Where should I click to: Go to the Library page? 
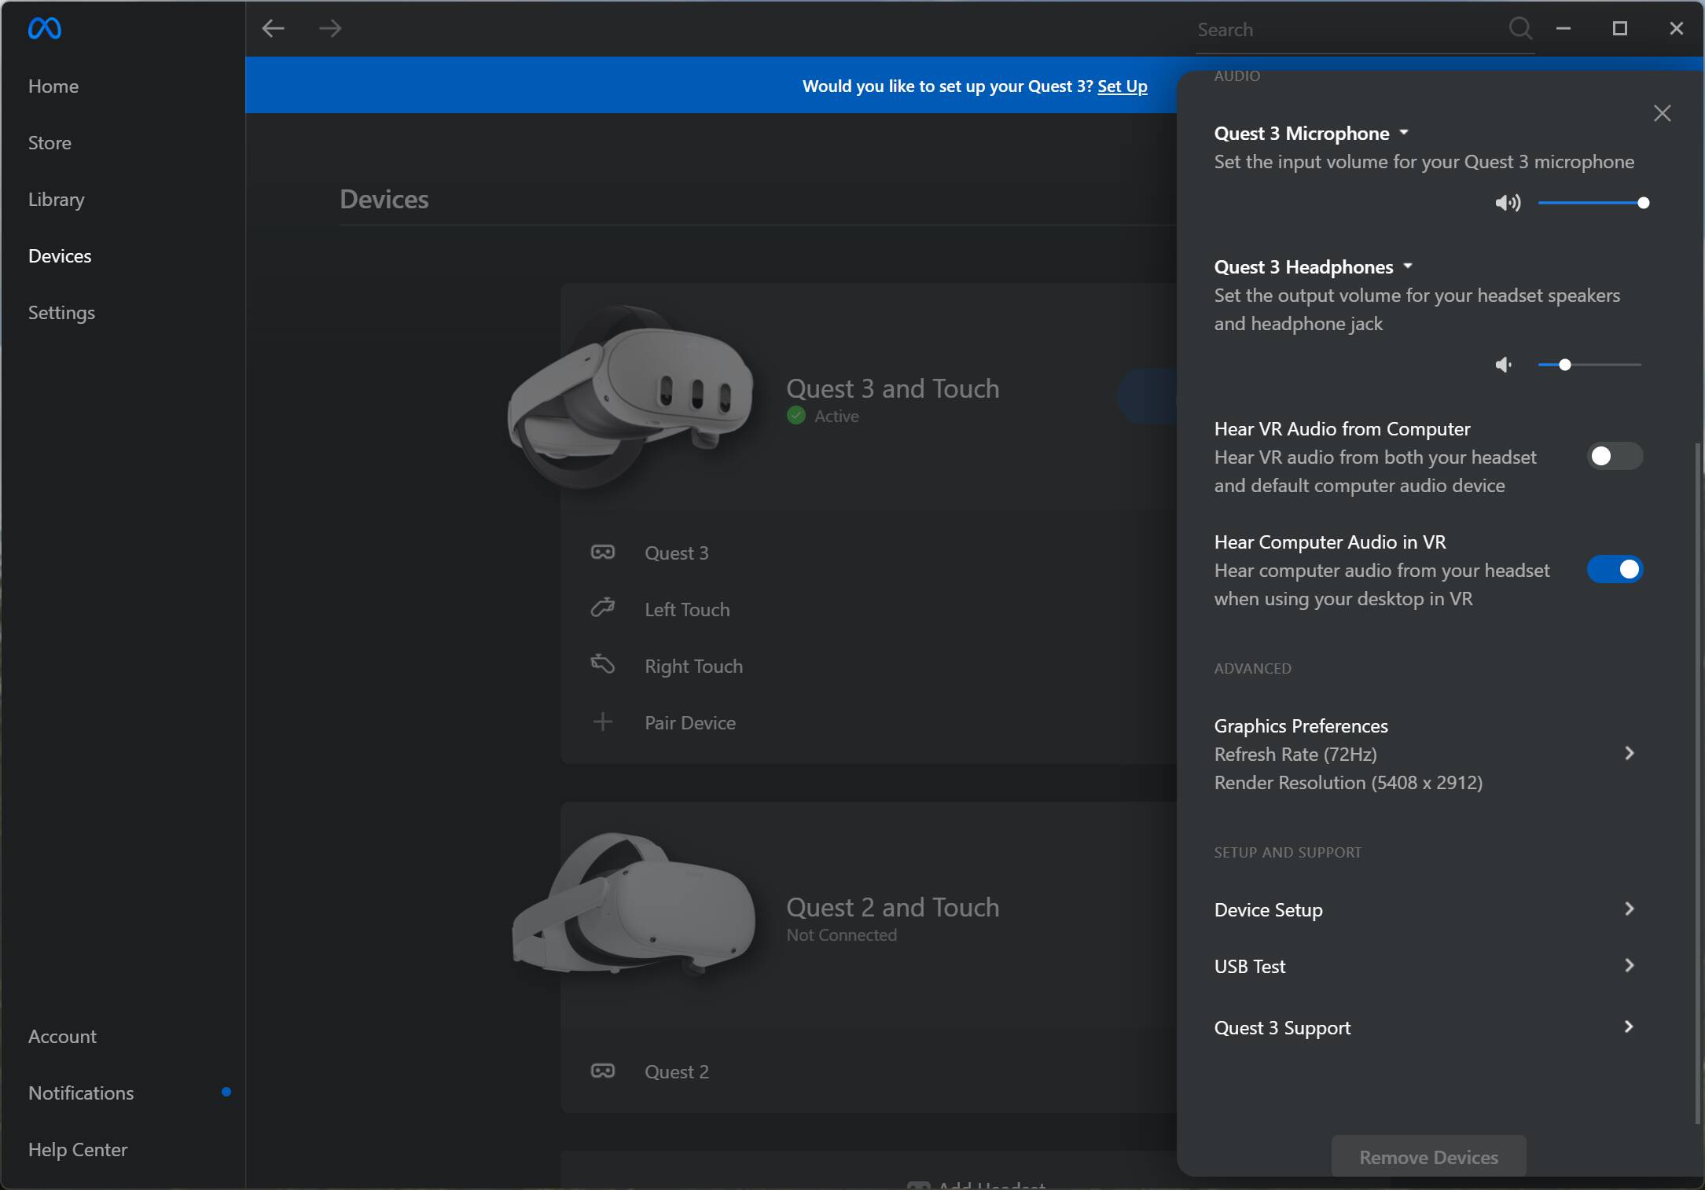coord(56,200)
